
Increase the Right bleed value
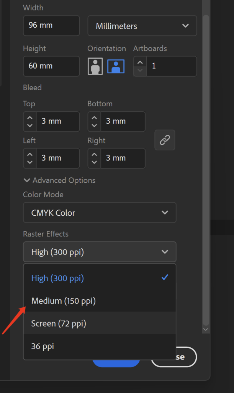coord(94,154)
